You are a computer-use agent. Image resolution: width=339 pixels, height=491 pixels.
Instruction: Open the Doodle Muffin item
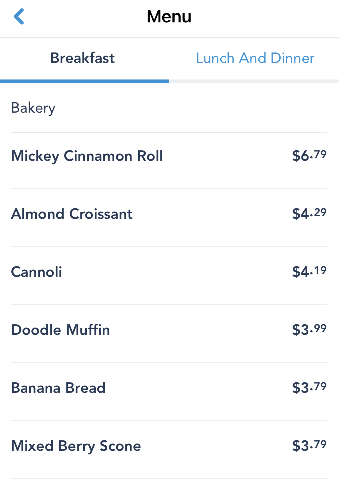click(61, 330)
